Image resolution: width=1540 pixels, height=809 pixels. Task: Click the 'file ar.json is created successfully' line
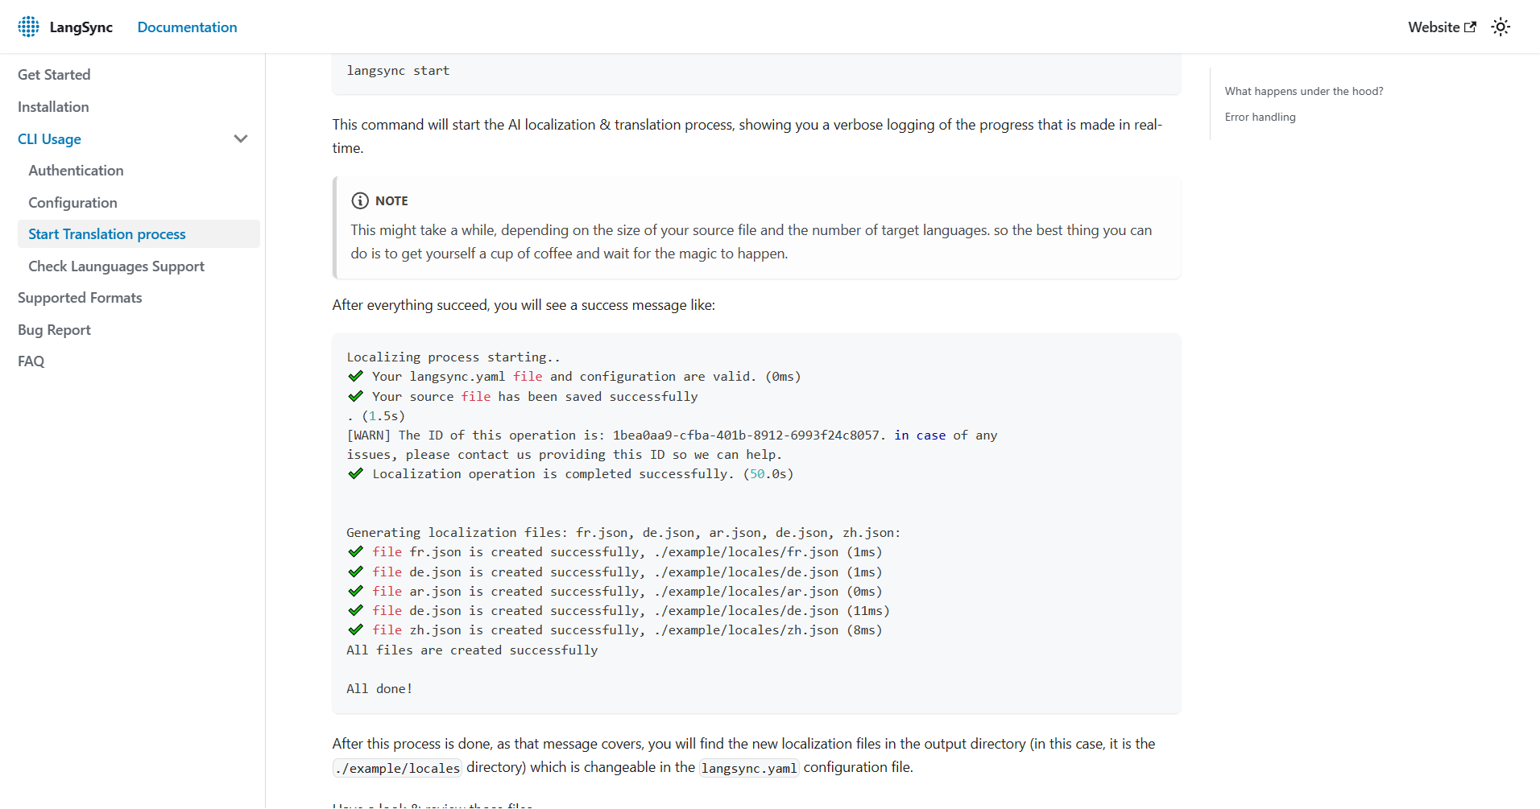point(615,592)
